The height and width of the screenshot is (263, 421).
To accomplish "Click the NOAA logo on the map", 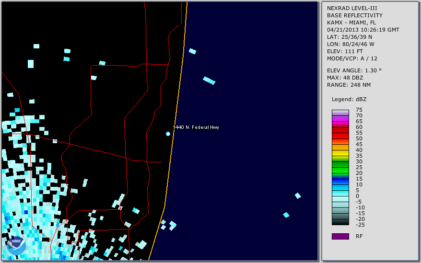I will [16, 246].
